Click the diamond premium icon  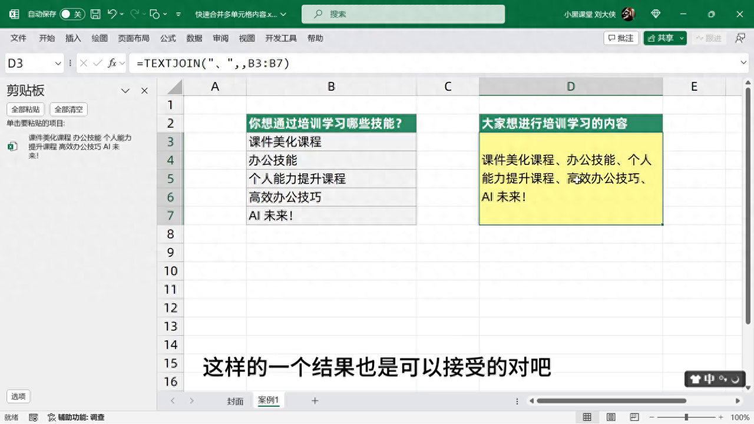(x=656, y=14)
